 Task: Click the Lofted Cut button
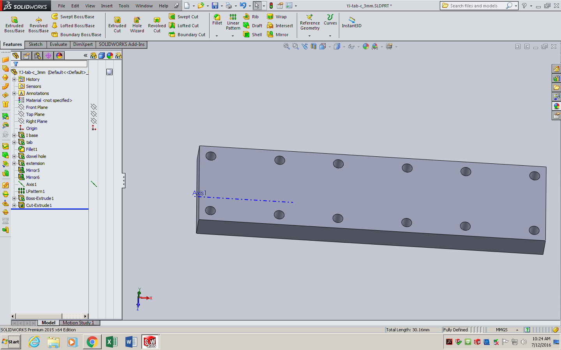click(184, 26)
